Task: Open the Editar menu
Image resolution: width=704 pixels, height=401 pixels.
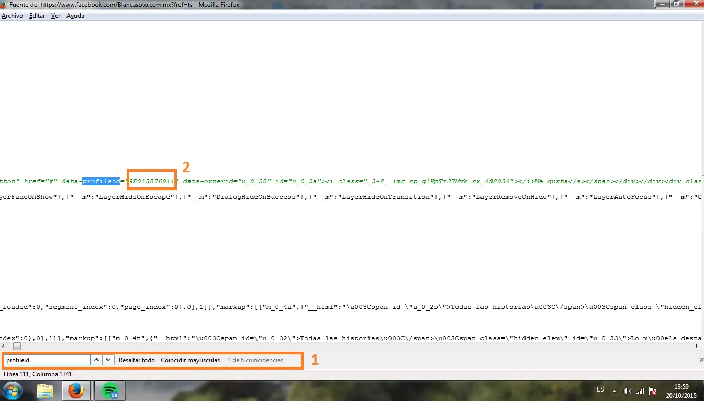Action: click(37, 16)
